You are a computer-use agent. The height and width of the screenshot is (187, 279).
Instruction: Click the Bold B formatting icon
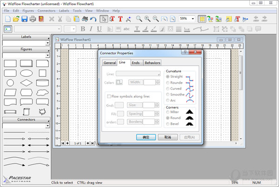click(x=83, y=29)
